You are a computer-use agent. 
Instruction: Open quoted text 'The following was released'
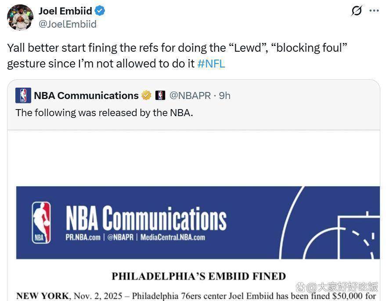tap(104, 113)
